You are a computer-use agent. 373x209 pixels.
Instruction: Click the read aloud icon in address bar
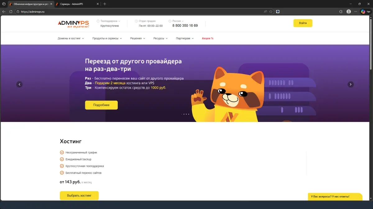click(265, 11)
